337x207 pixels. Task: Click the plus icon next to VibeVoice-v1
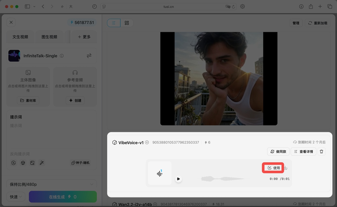[x=147, y=142]
